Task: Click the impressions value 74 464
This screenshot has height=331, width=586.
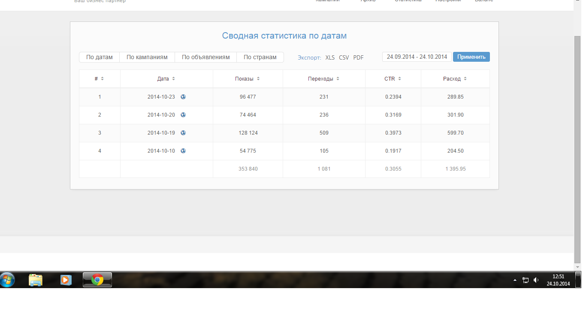Action: point(248,115)
